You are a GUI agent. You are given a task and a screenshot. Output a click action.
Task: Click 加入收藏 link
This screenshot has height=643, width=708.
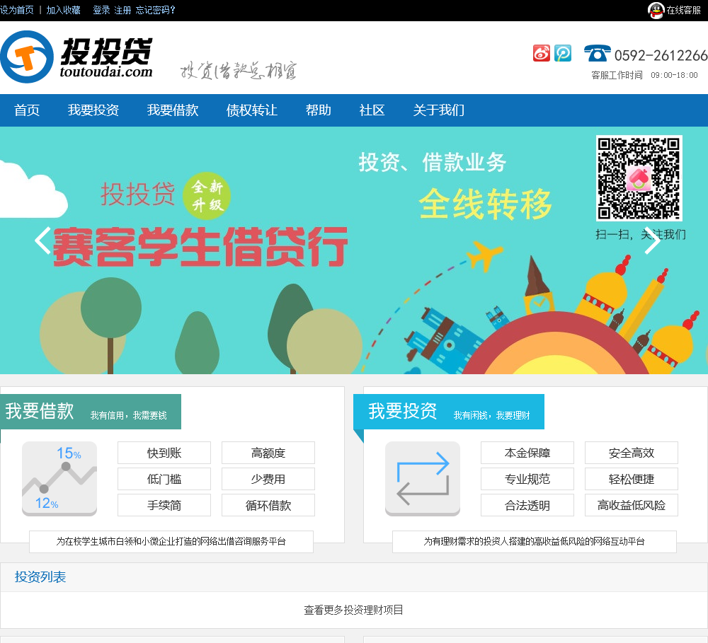click(63, 10)
